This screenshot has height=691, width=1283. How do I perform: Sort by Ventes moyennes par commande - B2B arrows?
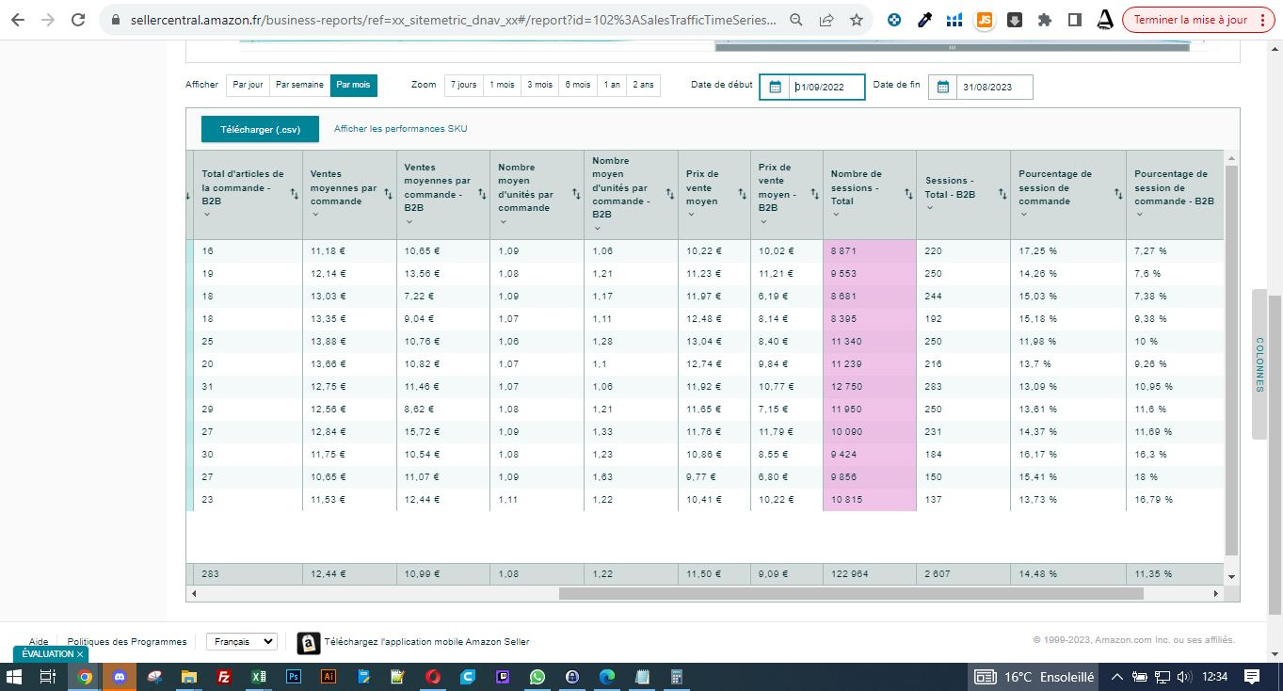[x=481, y=194]
